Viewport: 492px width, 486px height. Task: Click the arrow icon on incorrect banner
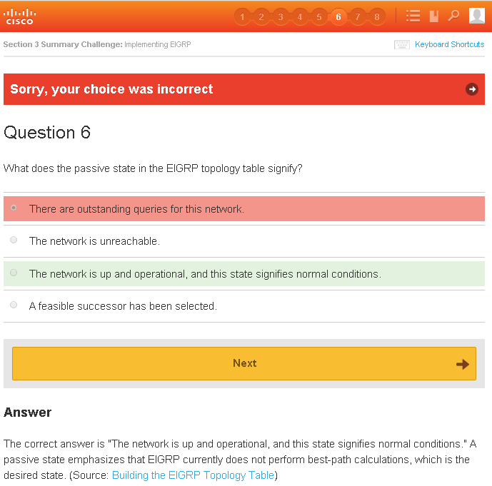[471, 89]
